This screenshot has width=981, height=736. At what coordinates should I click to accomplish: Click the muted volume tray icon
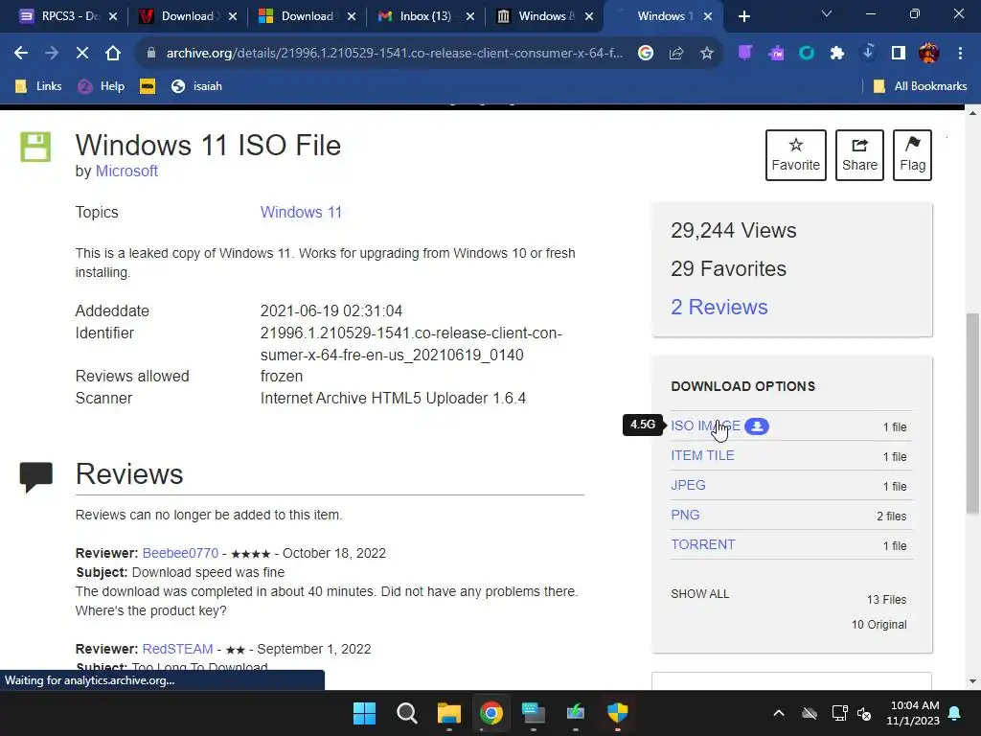click(865, 713)
